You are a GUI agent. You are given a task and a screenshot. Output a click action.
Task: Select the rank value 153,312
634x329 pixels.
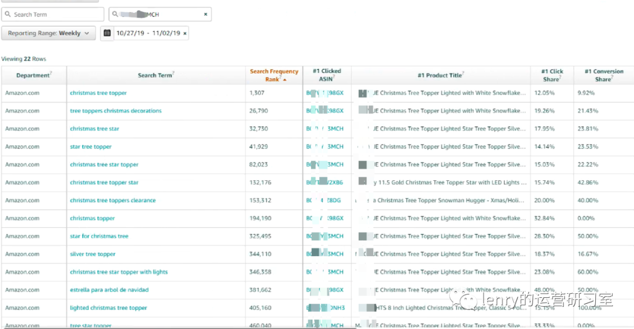point(260,200)
